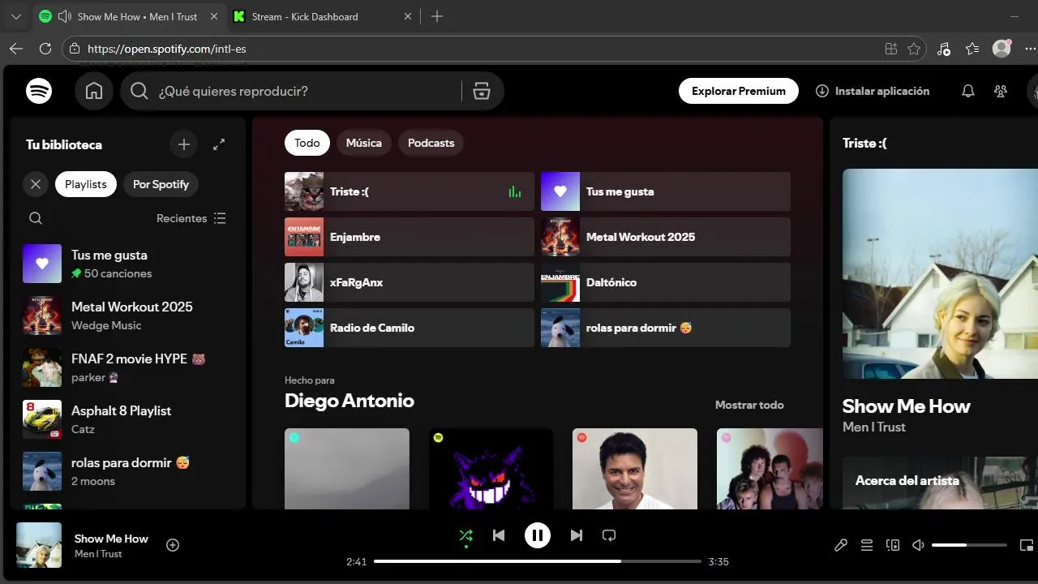Viewport: 1038px width, 584px height.
Task: Open Metal Workout 2025 in library sidebar
Action: click(x=127, y=316)
